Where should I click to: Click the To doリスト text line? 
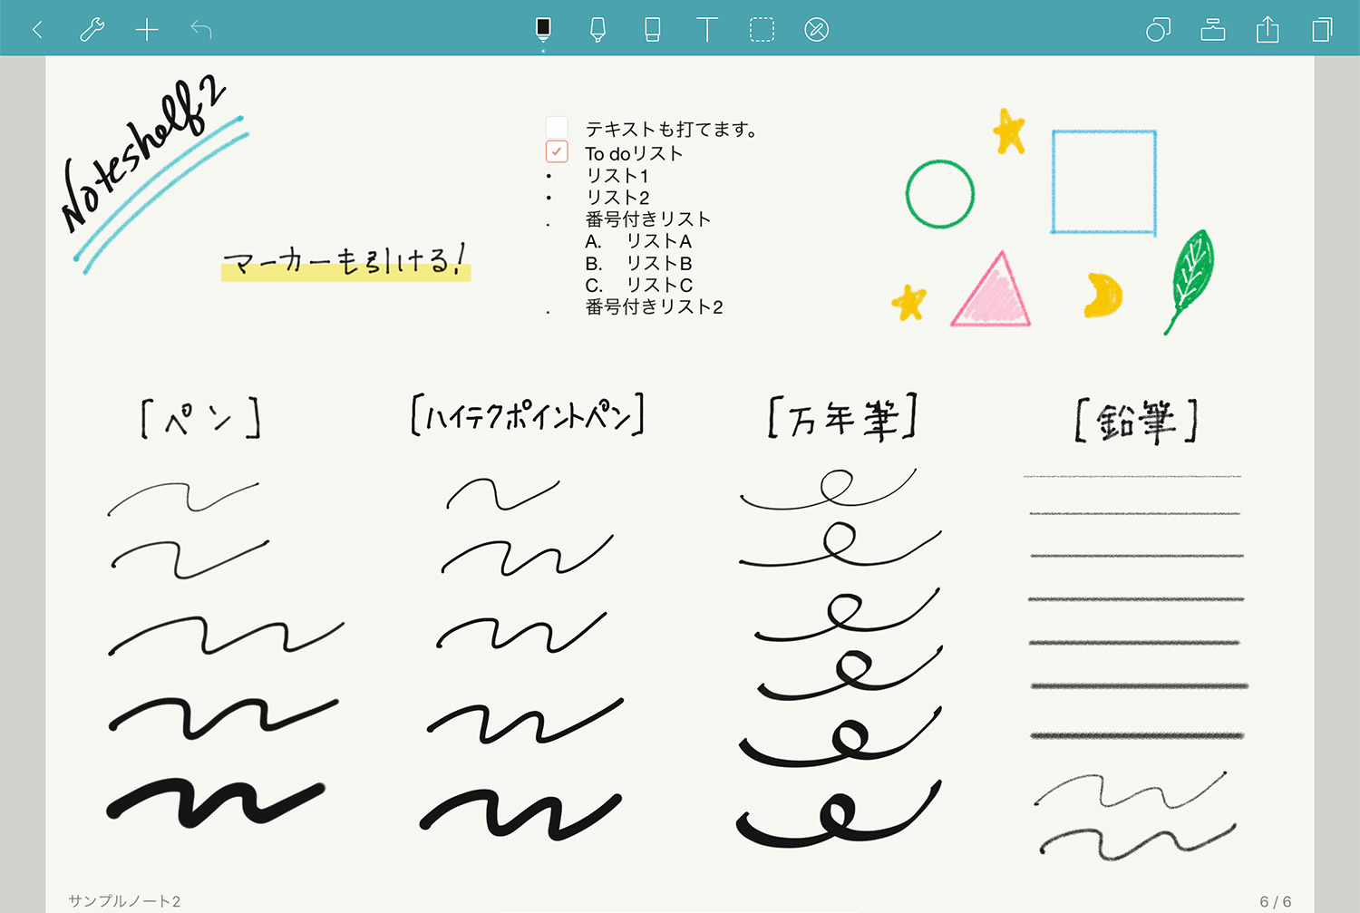tap(634, 153)
